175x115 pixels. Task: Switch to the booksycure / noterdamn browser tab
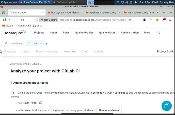pyautogui.click(x=65, y=13)
